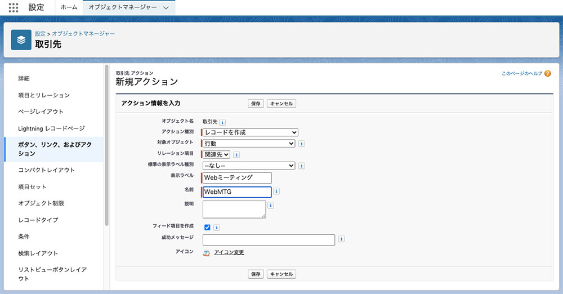The width and height of the screenshot is (563, 294).
Task: Click info icon beside 成功メッセージ field
Action: (x=341, y=239)
